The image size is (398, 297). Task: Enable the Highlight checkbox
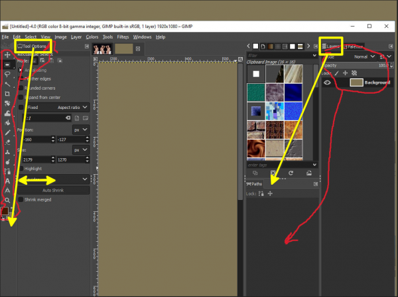pyautogui.click(x=21, y=168)
